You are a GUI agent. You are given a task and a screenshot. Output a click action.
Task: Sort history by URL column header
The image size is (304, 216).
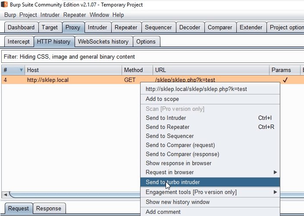click(211, 70)
